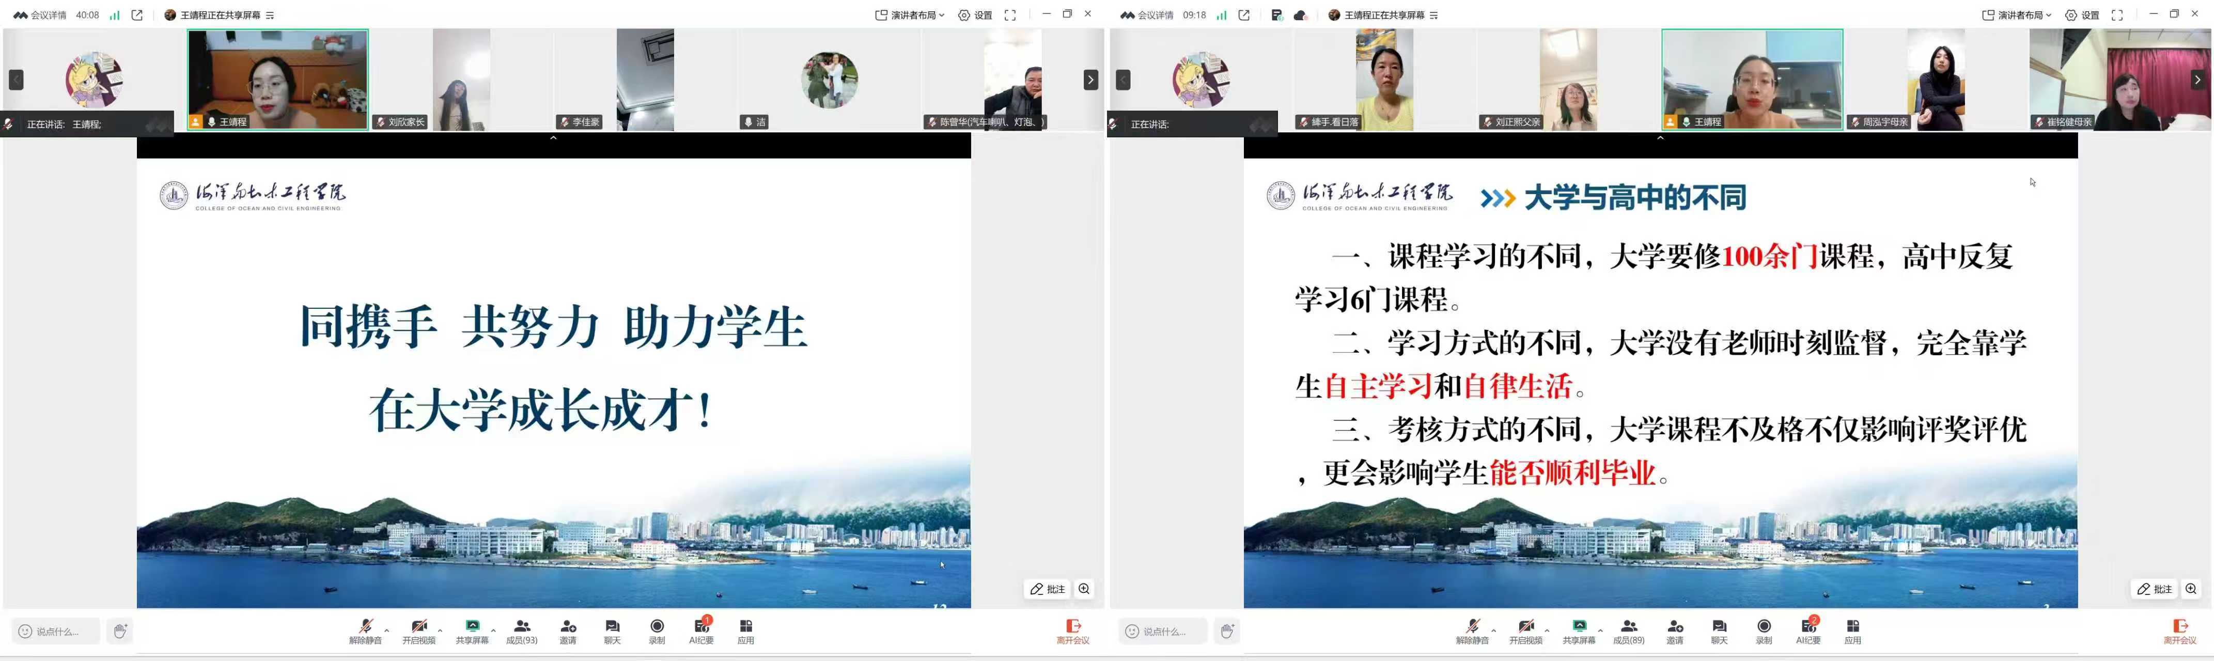Screen dimensions: 2214x661
Task: Click the cloud recording icon in top bar
Action: [x=1300, y=15]
